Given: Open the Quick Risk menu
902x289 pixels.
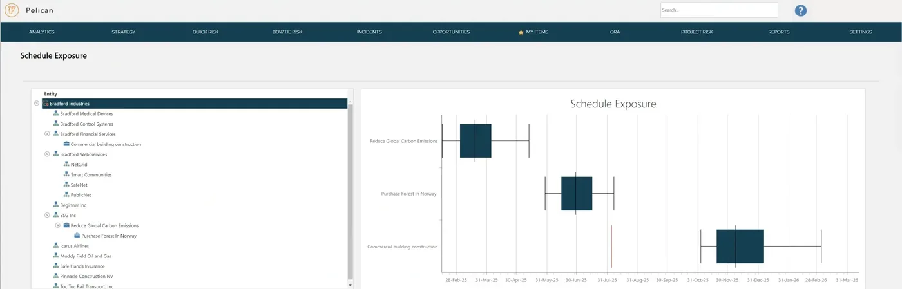Looking at the screenshot, I should coord(206,32).
